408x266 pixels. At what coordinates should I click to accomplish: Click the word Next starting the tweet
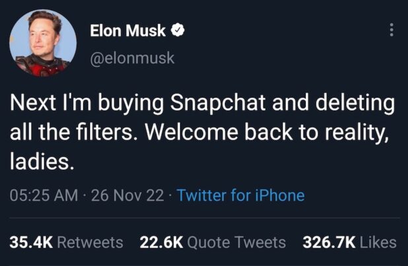(30, 106)
